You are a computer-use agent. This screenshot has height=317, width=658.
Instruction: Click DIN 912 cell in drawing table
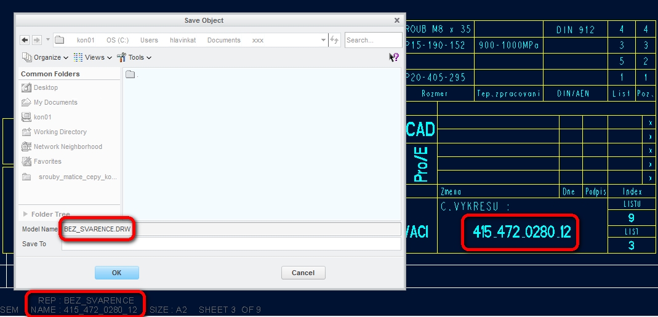click(576, 30)
